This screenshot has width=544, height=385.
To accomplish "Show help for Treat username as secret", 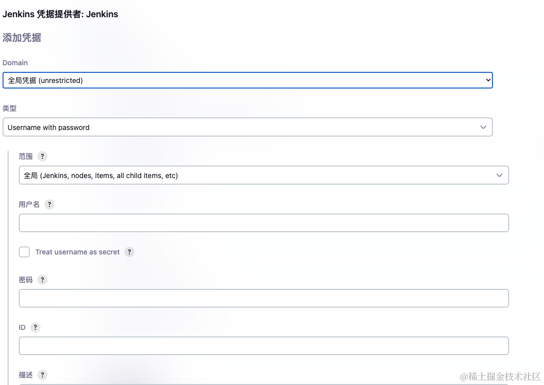I will click(x=129, y=252).
